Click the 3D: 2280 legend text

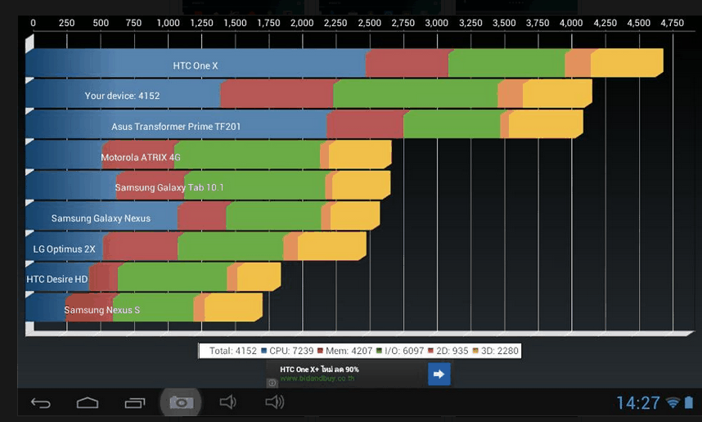click(499, 351)
